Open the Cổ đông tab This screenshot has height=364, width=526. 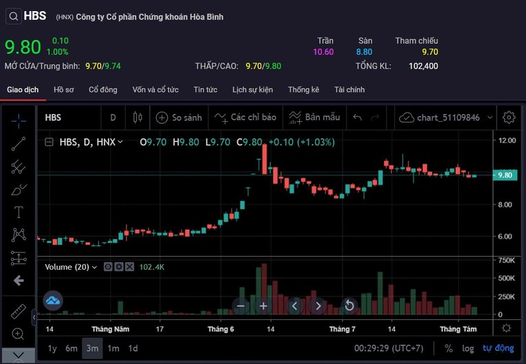[103, 89]
